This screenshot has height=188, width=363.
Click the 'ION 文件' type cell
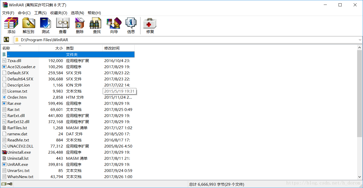click(x=74, y=85)
